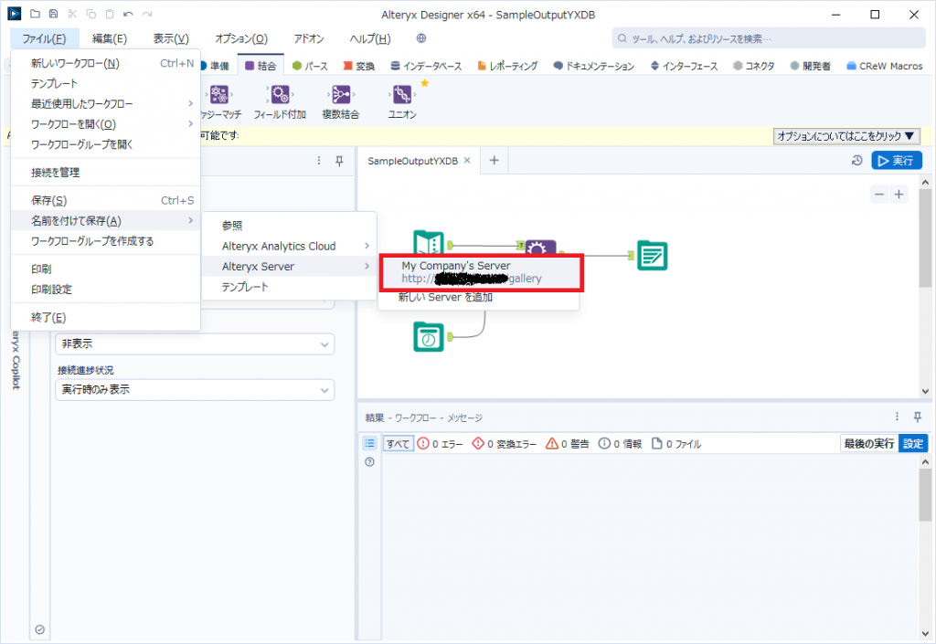Zoom out the canvas with minus button
The height and width of the screenshot is (644, 936).
[x=879, y=195]
